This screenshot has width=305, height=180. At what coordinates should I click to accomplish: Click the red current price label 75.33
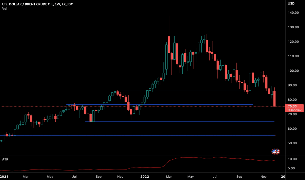294,108
